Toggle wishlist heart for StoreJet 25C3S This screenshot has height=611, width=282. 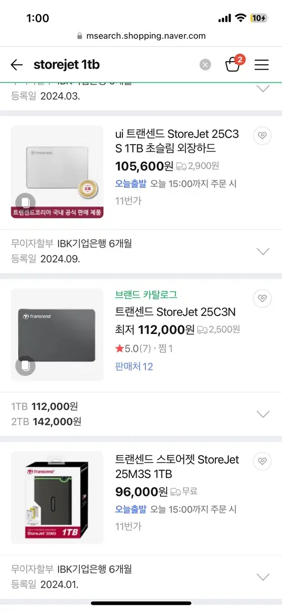click(262, 135)
